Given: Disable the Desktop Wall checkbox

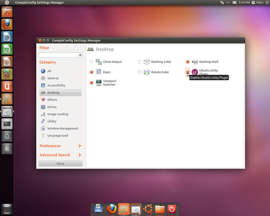Looking at the screenshot, I should pos(188,62).
